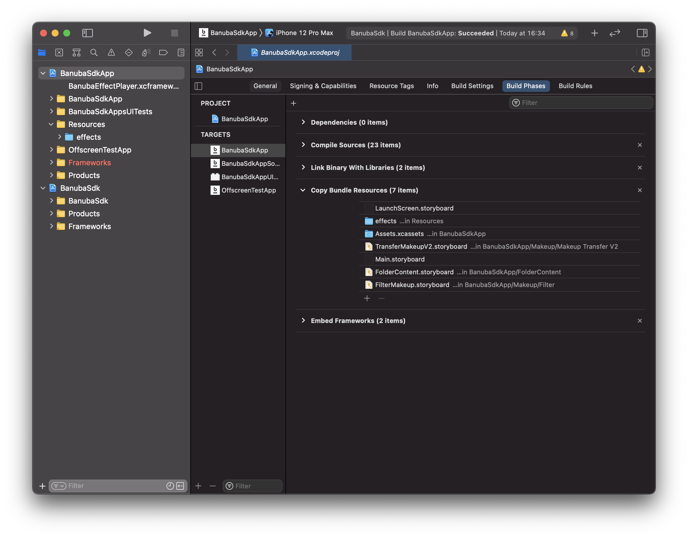Go back with the editor back arrow
The image size is (688, 537).
pyautogui.click(x=214, y=52)
